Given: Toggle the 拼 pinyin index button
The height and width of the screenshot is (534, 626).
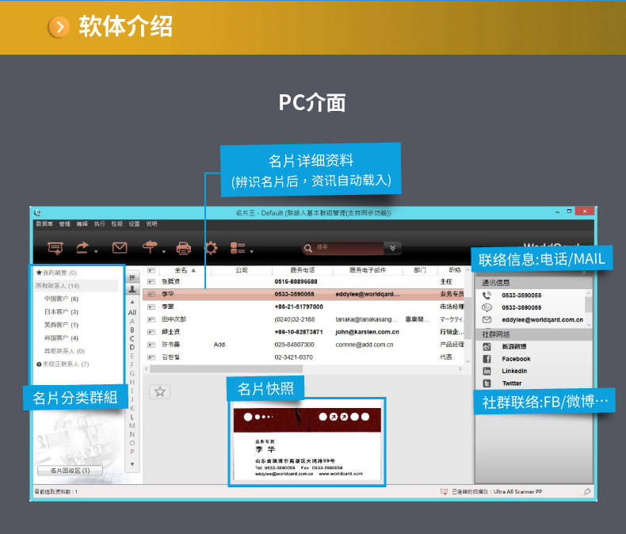Looking at the screenshot, I should [132, 277].
